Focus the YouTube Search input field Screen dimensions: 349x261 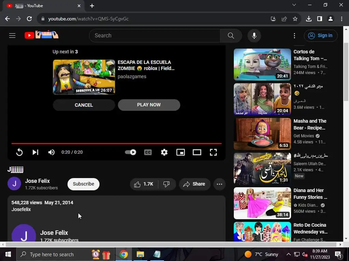tap(155, 35)
